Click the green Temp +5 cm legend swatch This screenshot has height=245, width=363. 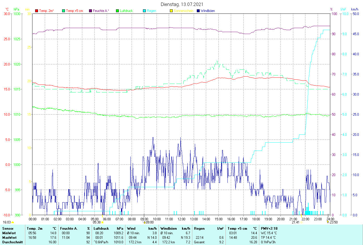tap(64, 11)
